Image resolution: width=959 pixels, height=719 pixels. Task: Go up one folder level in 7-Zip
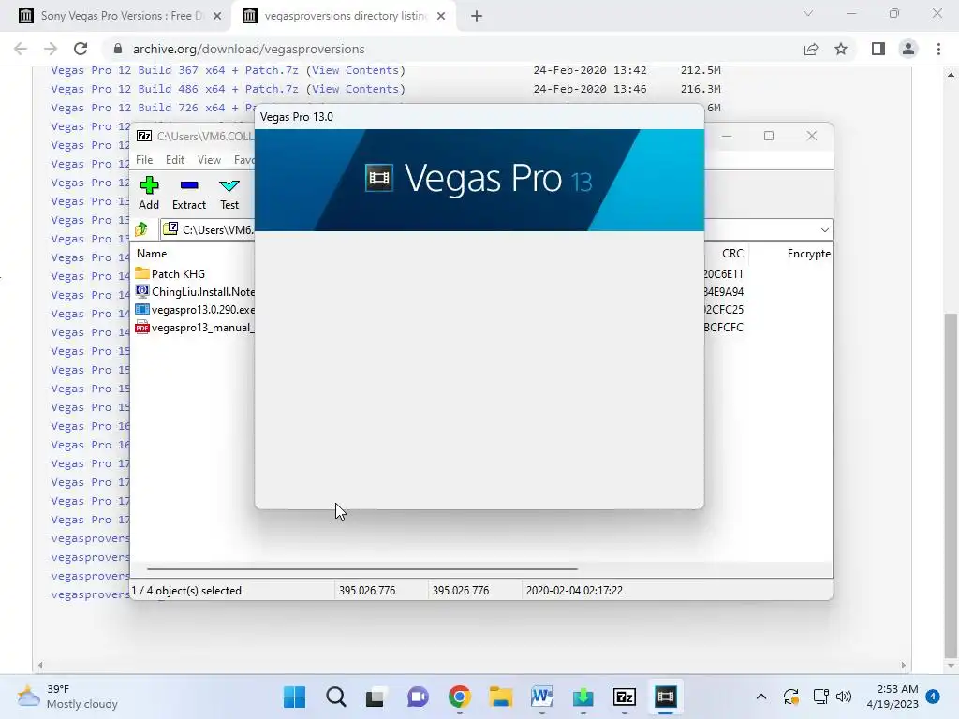pos(142,229)
